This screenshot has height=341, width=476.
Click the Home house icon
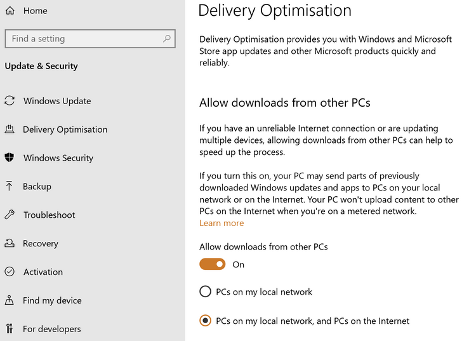coord(10,11)
